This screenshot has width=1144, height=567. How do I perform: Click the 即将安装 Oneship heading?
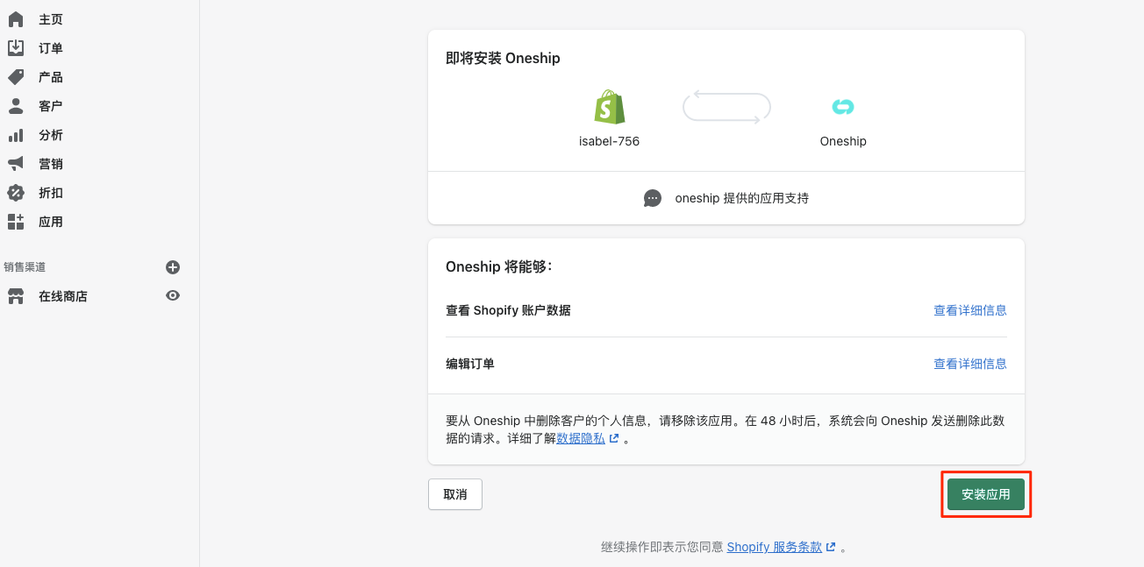click(x=503, y=59)
